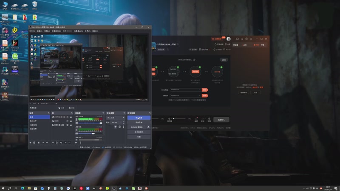Open virtual camera settings gear
Viewport: 340px width, 191px height.
click(x=148, y=127)
